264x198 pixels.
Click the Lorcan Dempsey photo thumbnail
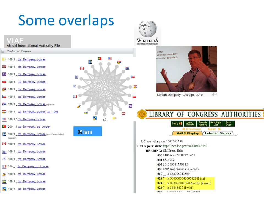(186, 69)
